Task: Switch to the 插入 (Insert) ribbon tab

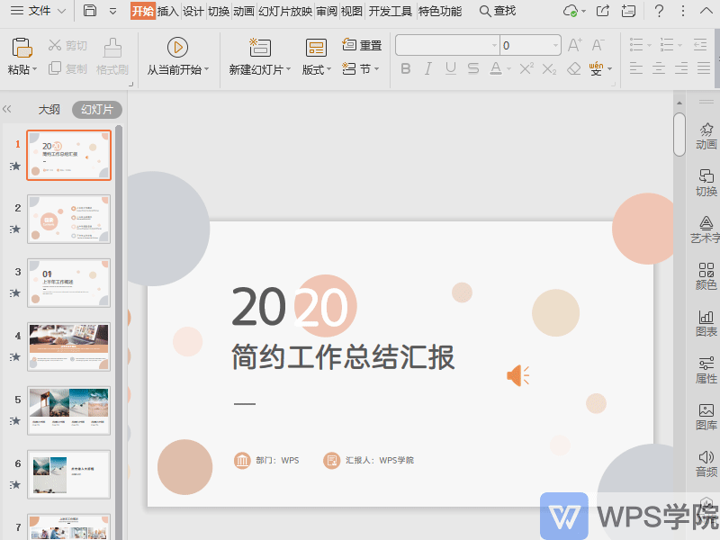Action: [x=168, y=12]
